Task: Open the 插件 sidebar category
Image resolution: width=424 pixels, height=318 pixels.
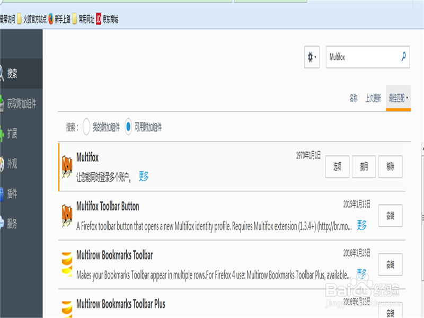Action: tap(21, 193)
